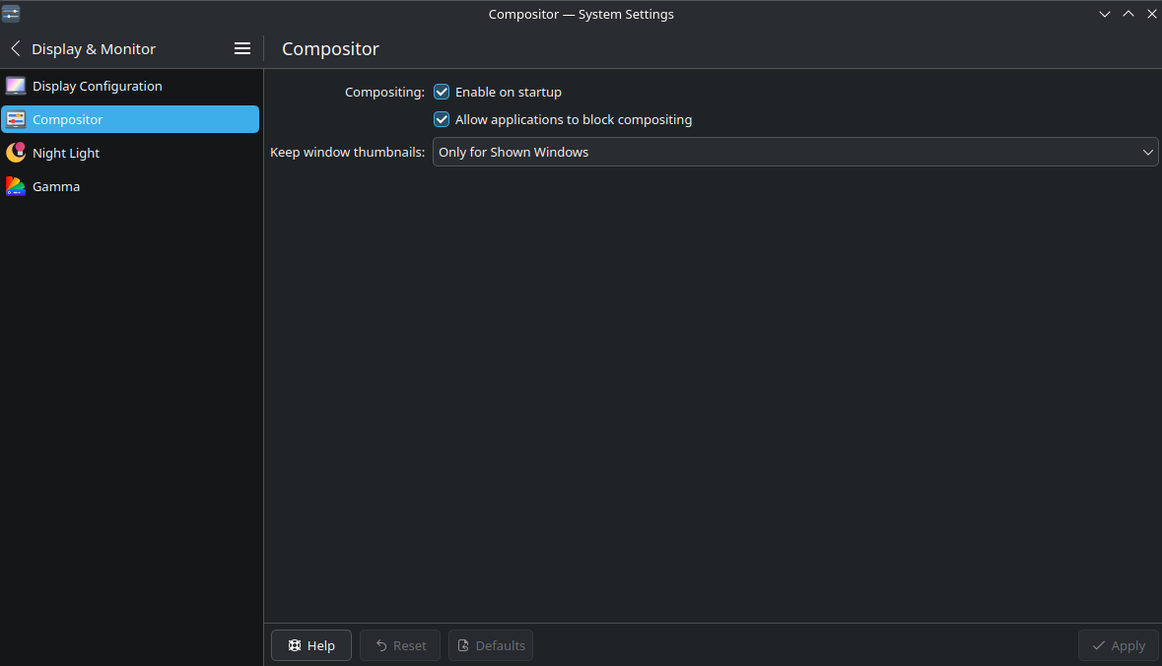This screenshot has width=1162, height=666.
Task: Click the chevron arrow of the thumbnails combo box
Action: click(1147, 152)
